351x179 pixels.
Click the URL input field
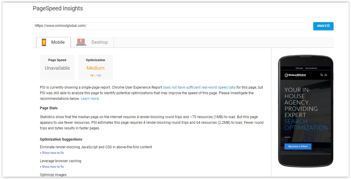click(x=171, y=26)
